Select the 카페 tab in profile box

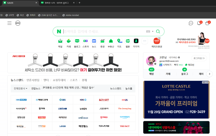click(168, 74)
